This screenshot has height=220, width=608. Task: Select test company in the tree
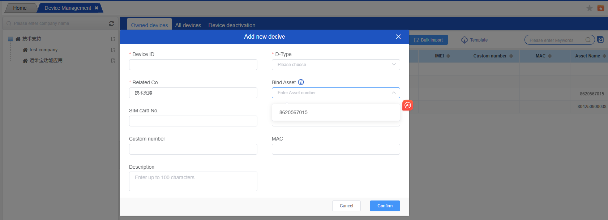pyautogui.click(x=43, y=50)
